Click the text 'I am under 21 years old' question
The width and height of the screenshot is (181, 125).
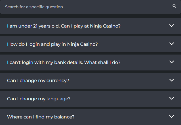point(64,26)
